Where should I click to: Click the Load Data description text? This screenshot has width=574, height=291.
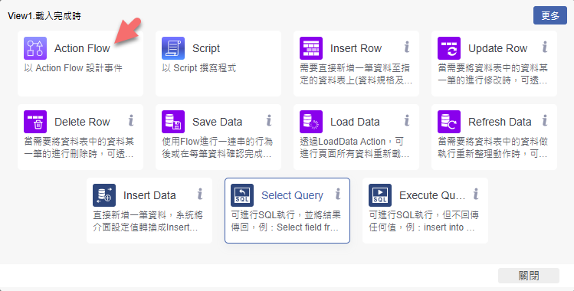pos(355,148)
